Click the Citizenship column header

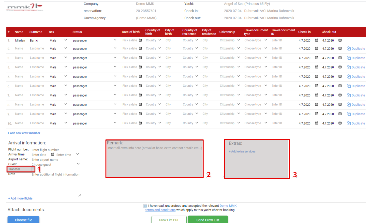[x=227, y=32]
